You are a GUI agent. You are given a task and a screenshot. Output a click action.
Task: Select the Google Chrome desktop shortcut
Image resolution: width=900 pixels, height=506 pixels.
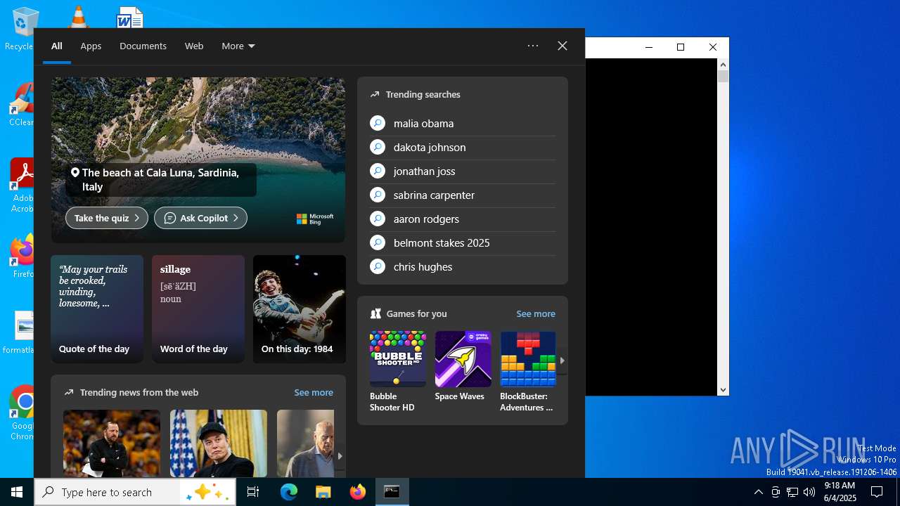pos(22,413)
